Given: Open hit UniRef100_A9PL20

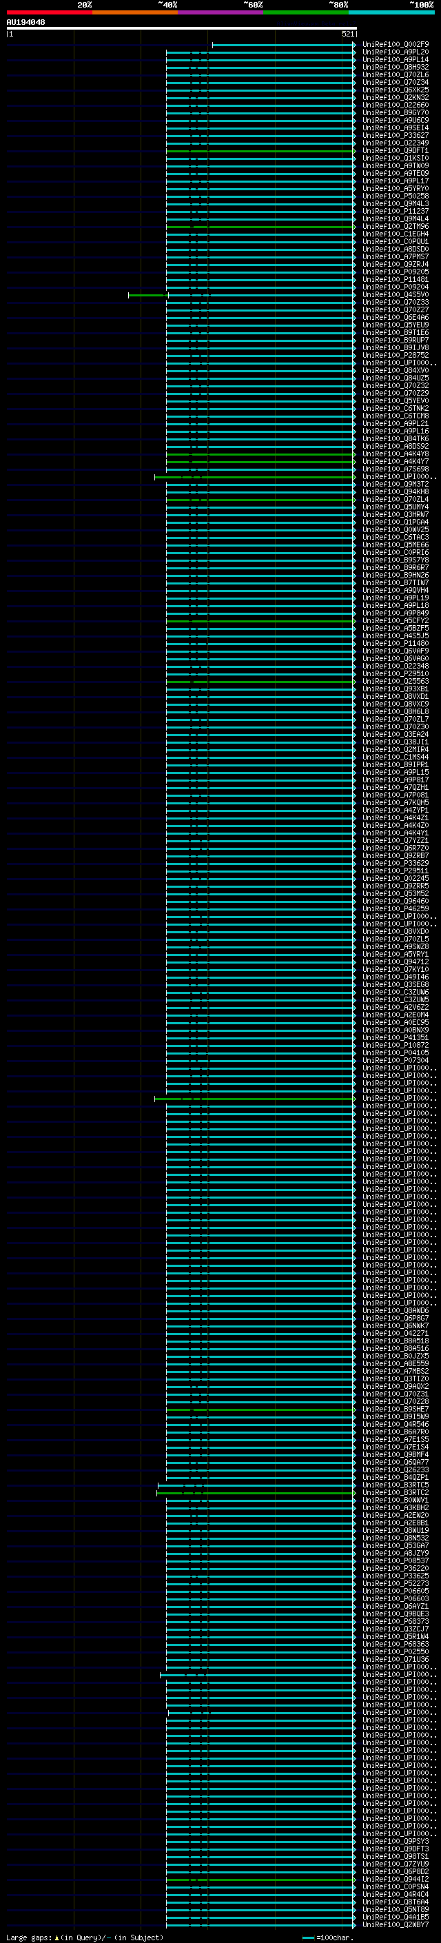Looking at the screenshot, I should [x=396, y=52].
